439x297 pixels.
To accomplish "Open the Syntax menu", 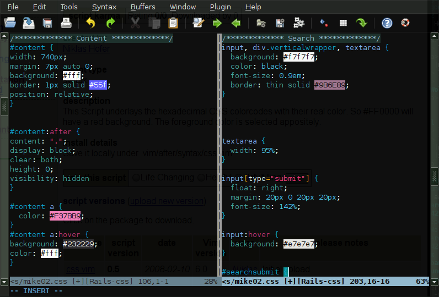I will tap(104, 7).
